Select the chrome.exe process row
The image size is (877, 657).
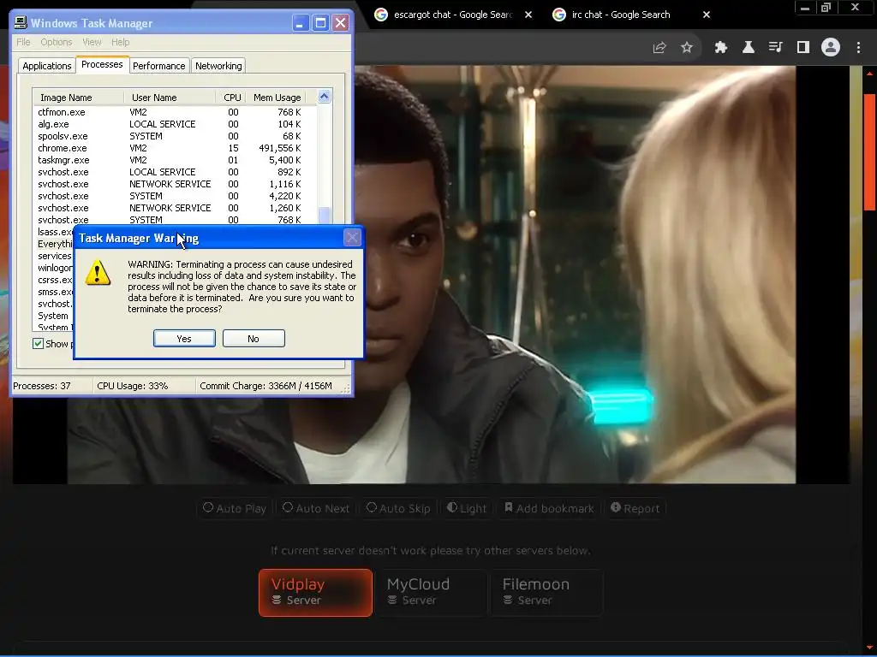coord(170,148)
